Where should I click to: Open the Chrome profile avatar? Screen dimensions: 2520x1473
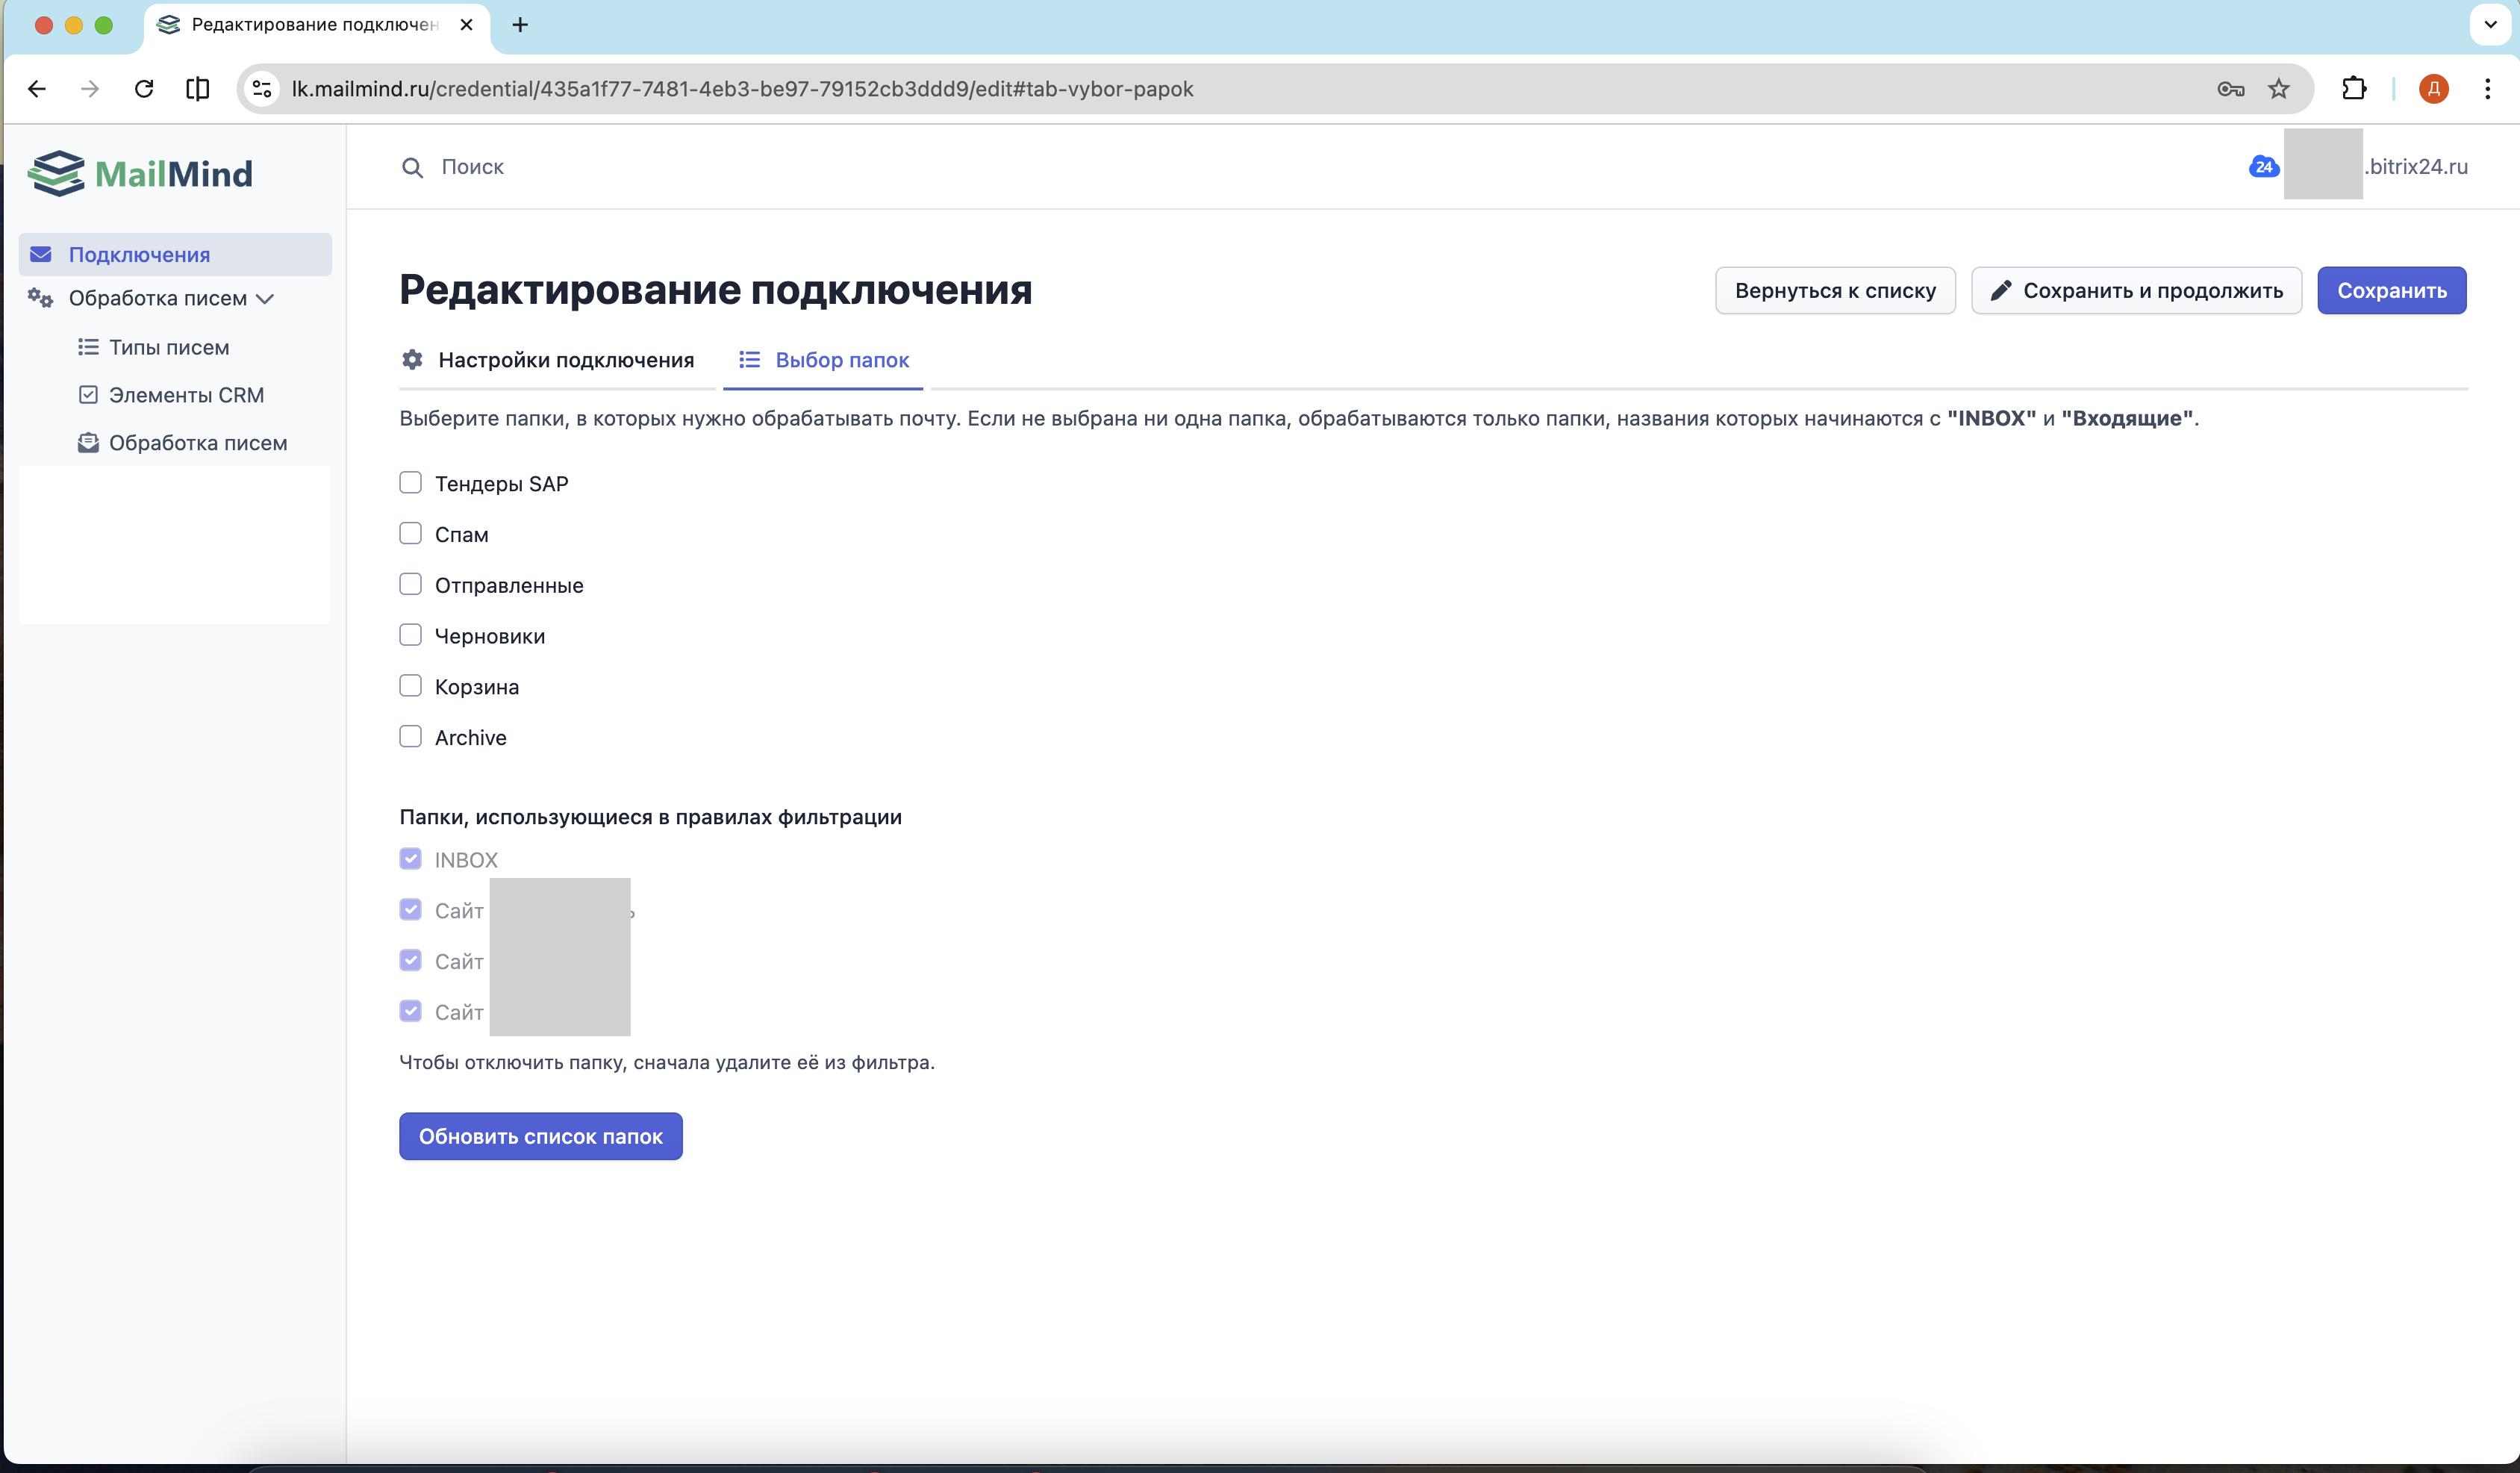pos(2433,89)
